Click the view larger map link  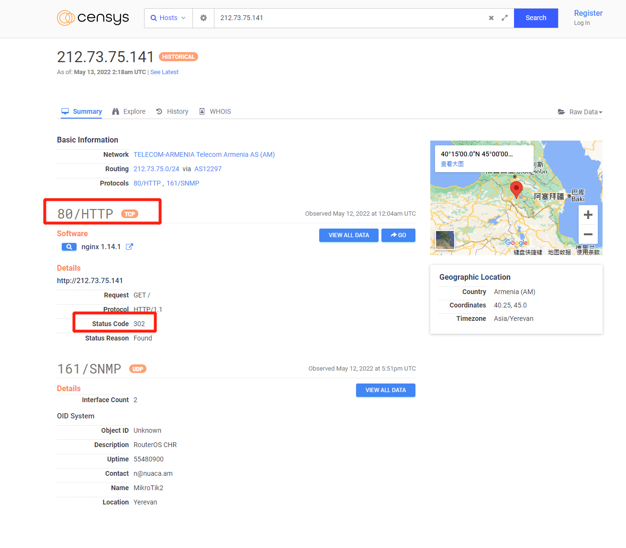tap(452, 164)
